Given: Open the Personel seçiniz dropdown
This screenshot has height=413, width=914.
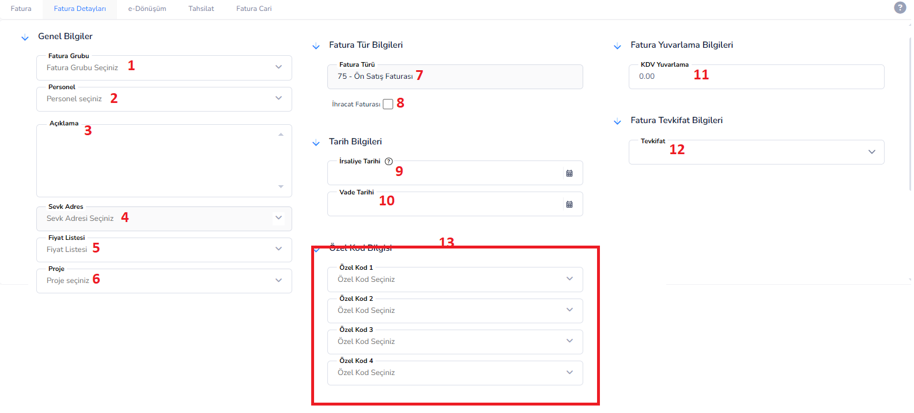Looking at the screenshot, I should tap(164, 99).
